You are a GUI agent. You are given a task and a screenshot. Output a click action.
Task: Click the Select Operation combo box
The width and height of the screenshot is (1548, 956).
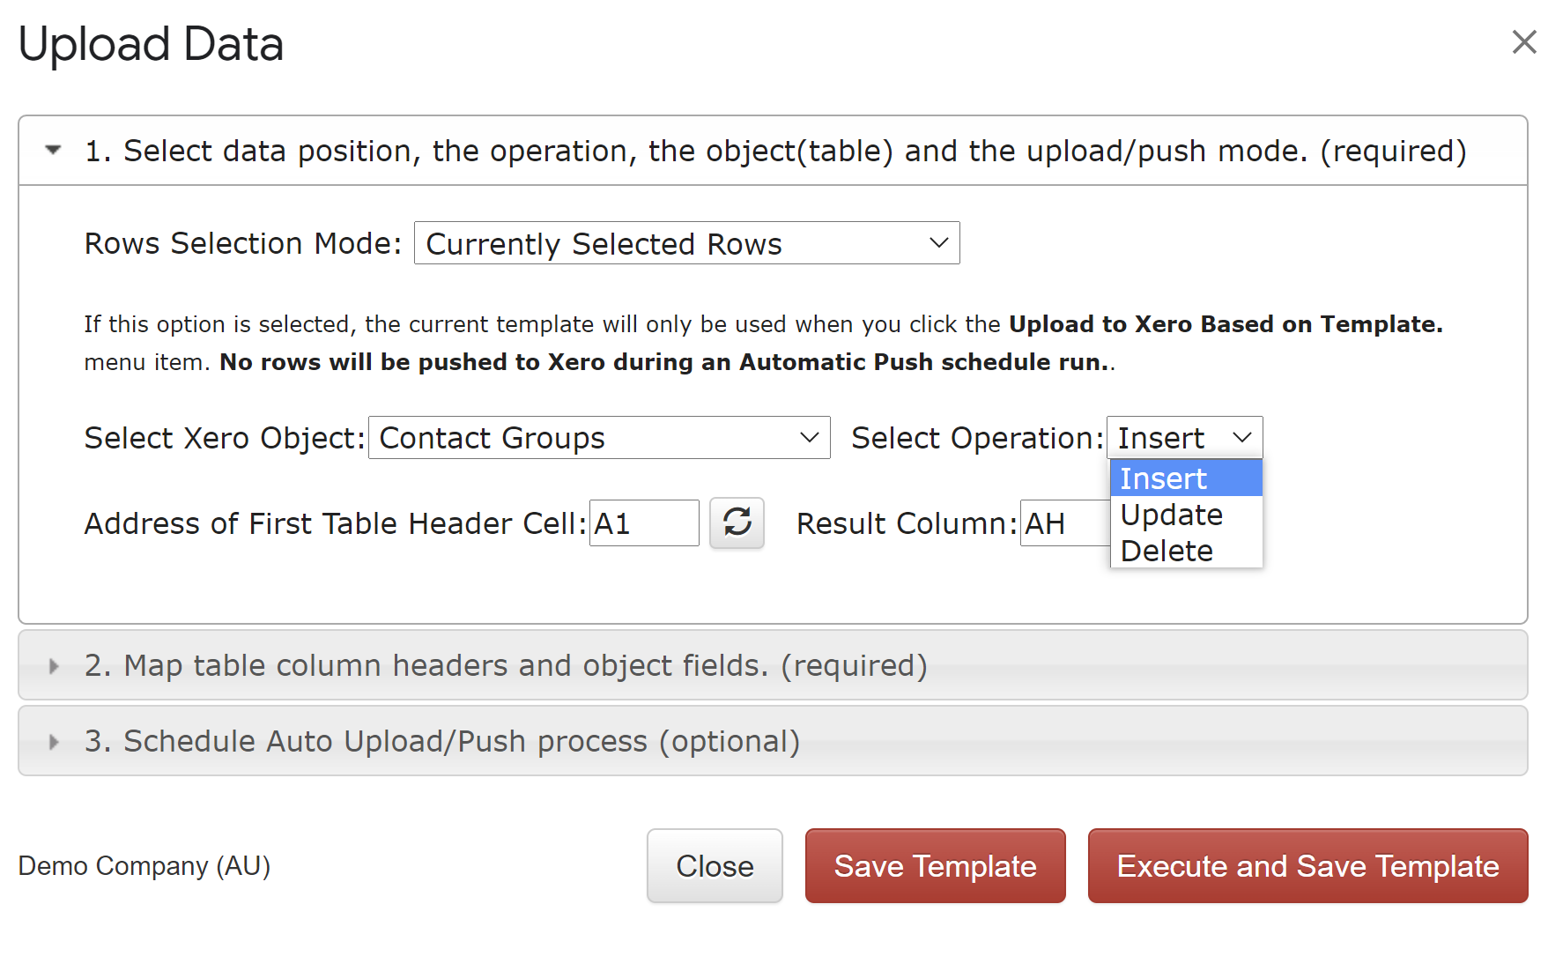point(1184,438)
